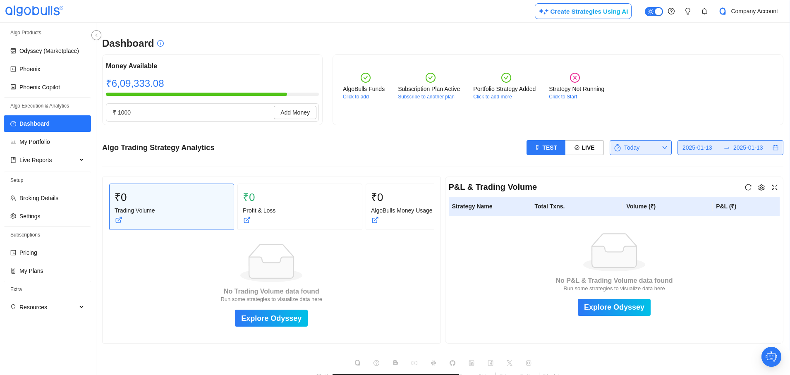
Task: Open the notifications bell
Action: click(704, 11)
